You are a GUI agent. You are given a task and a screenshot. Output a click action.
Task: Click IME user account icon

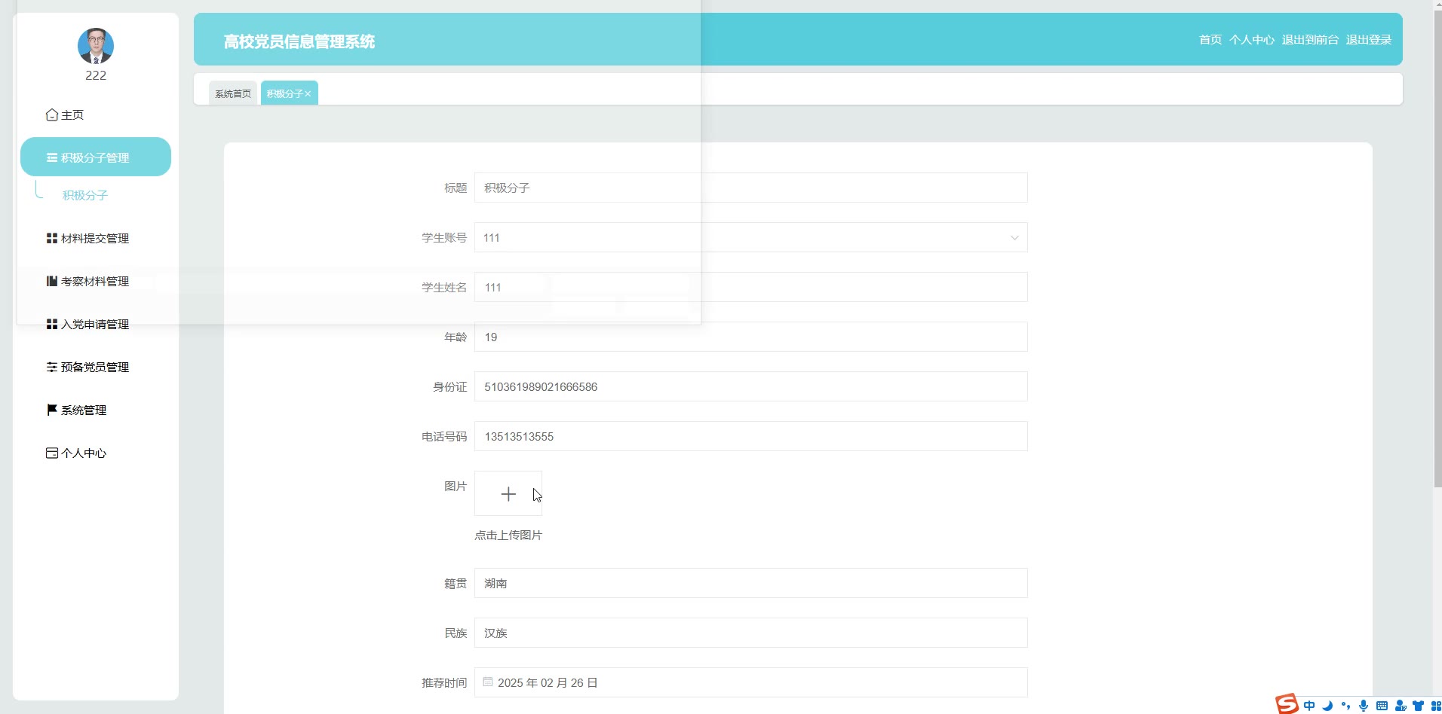(1401, 706)
